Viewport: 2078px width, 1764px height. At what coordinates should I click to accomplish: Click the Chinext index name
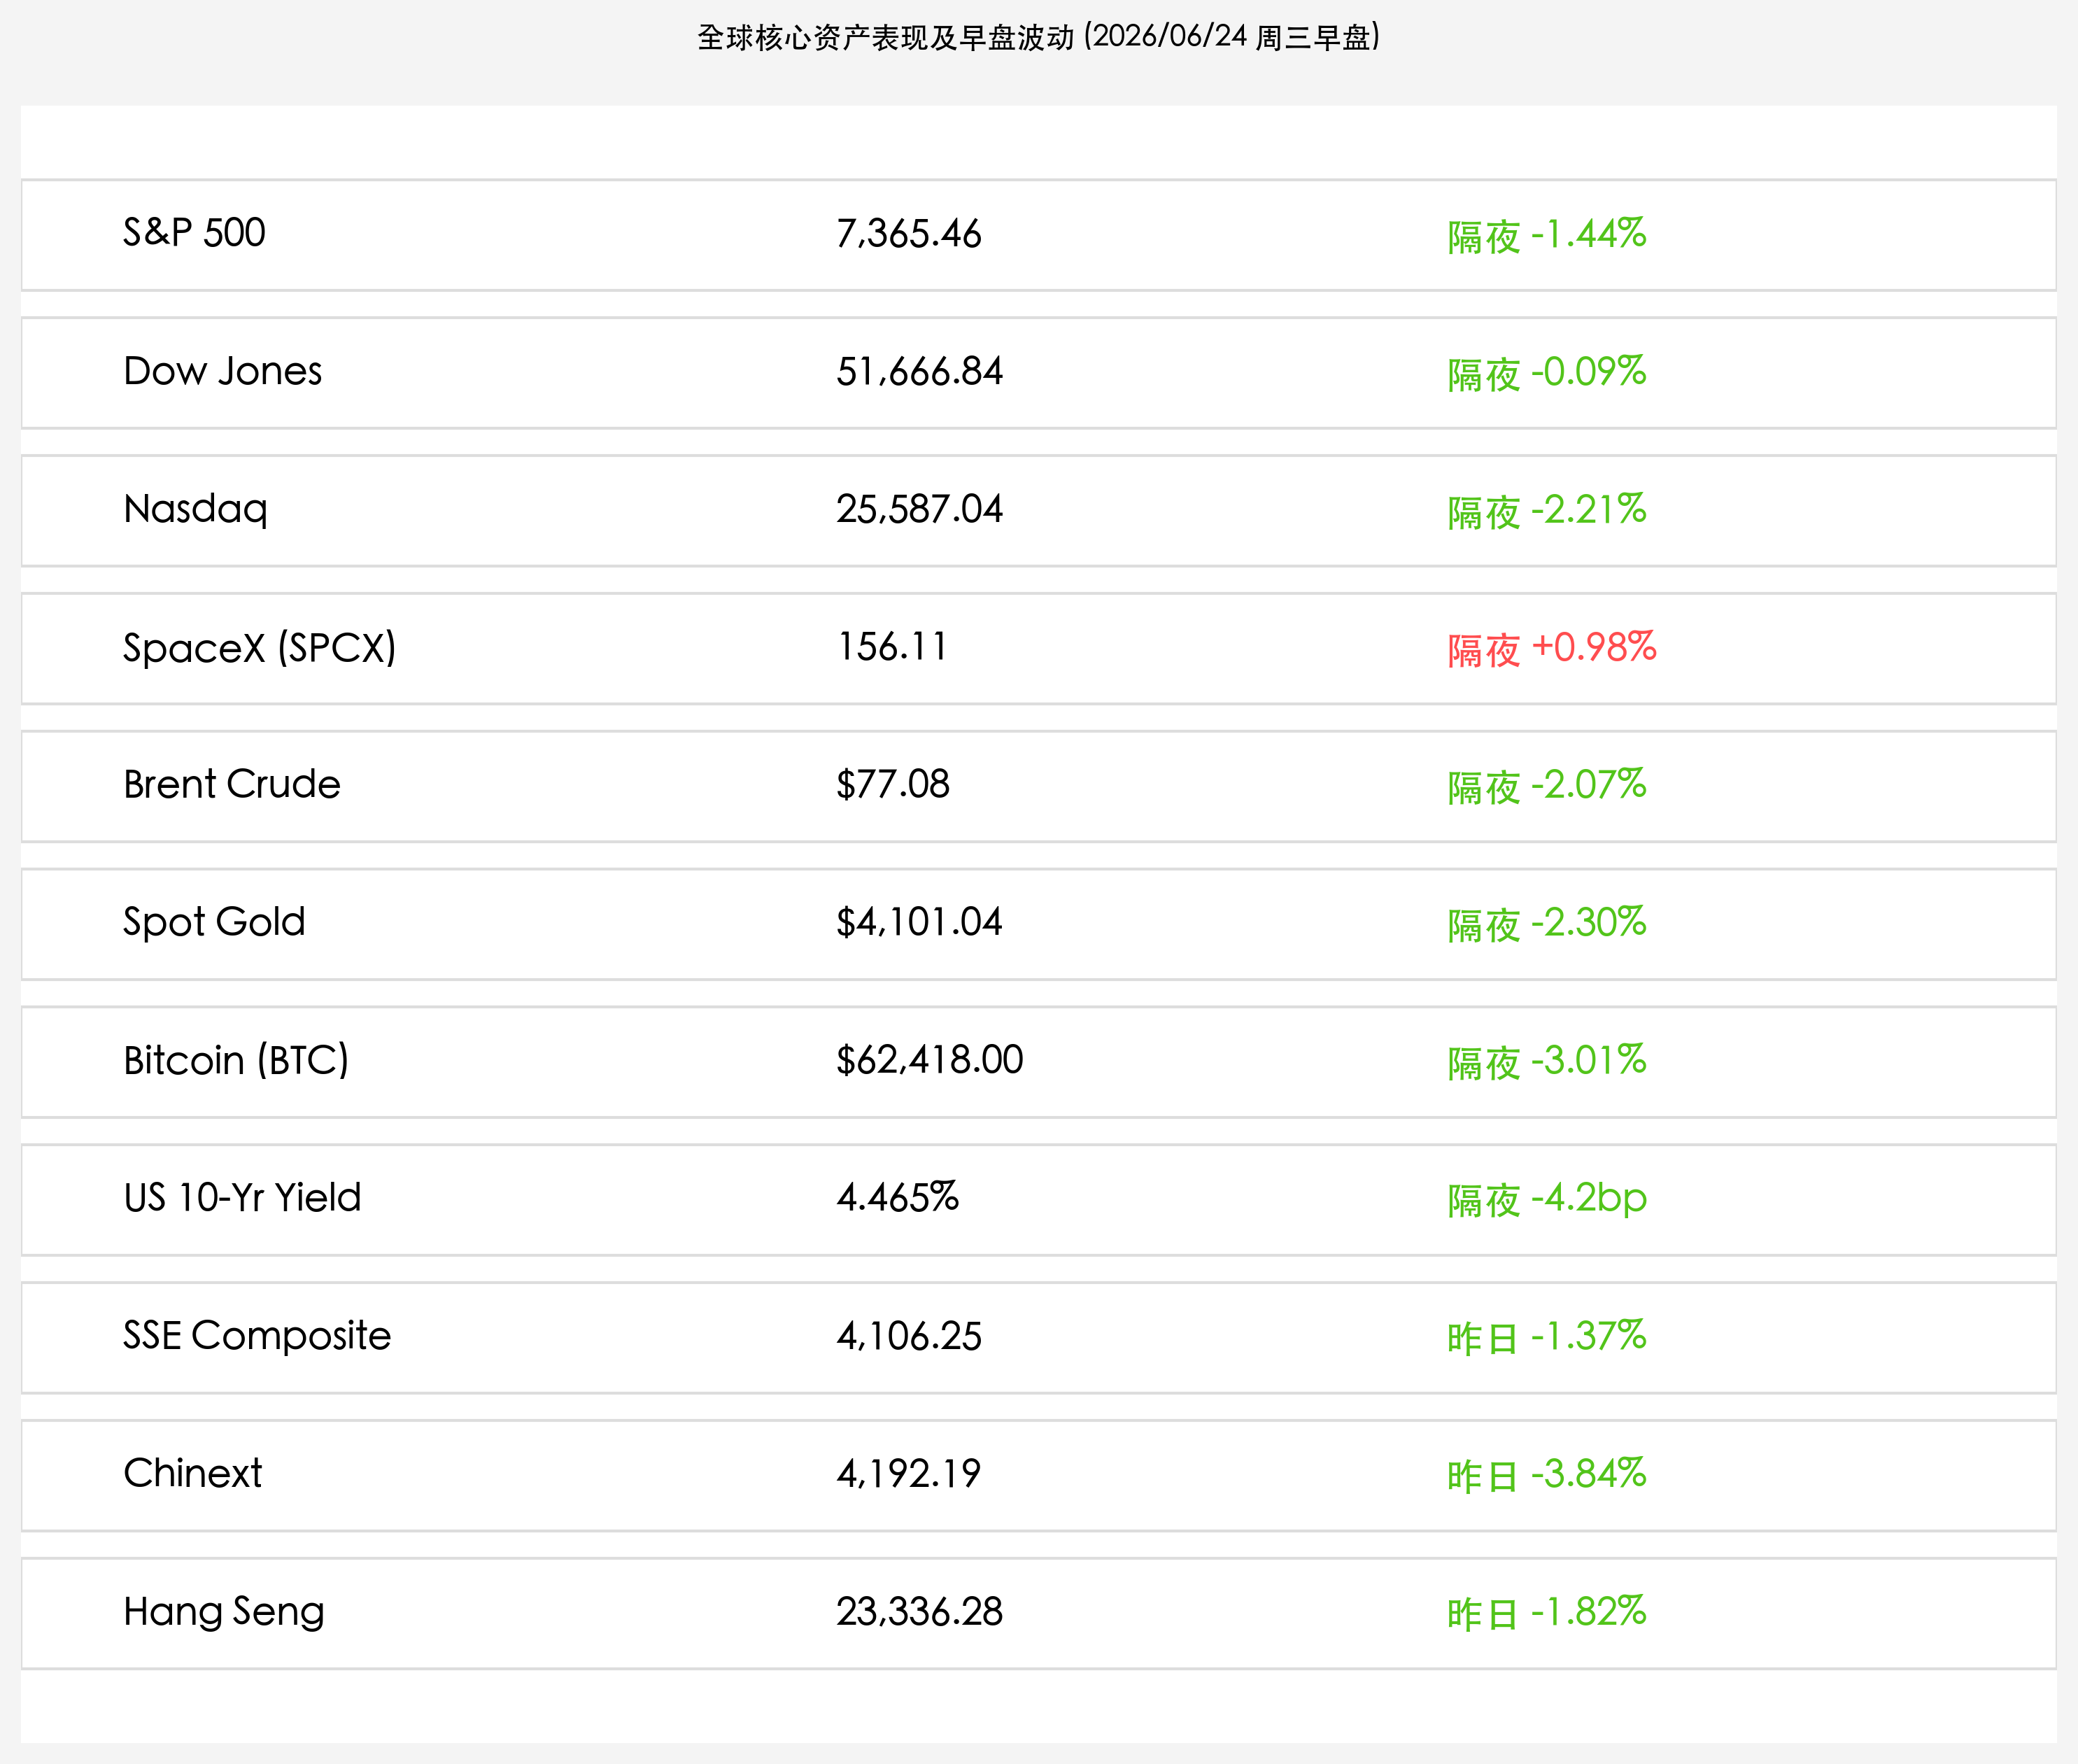[192, 1473]
